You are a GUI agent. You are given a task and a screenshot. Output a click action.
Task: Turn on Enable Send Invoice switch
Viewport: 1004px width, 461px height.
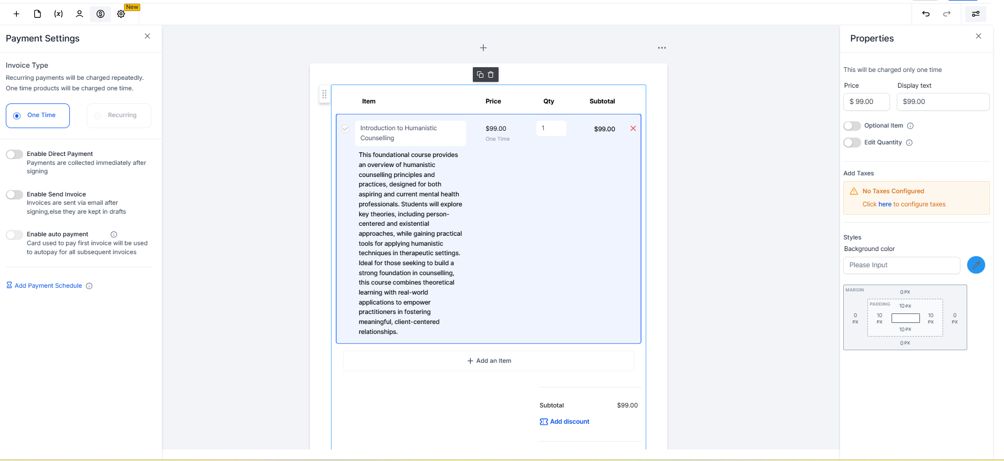15,195
